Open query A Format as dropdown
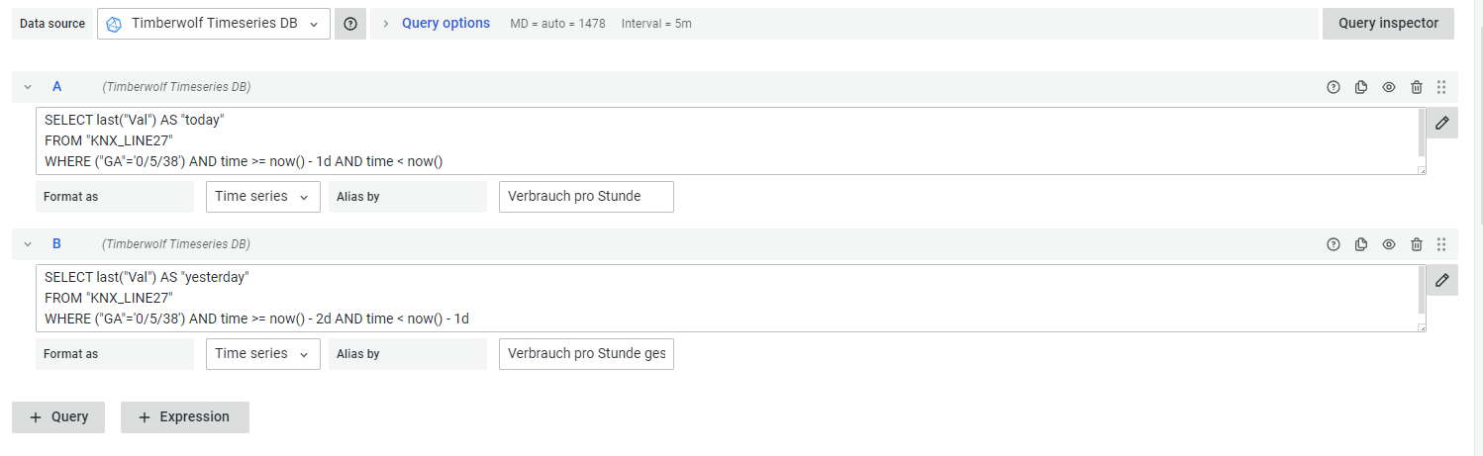The image size is (1483, 456). coord(262,197)
